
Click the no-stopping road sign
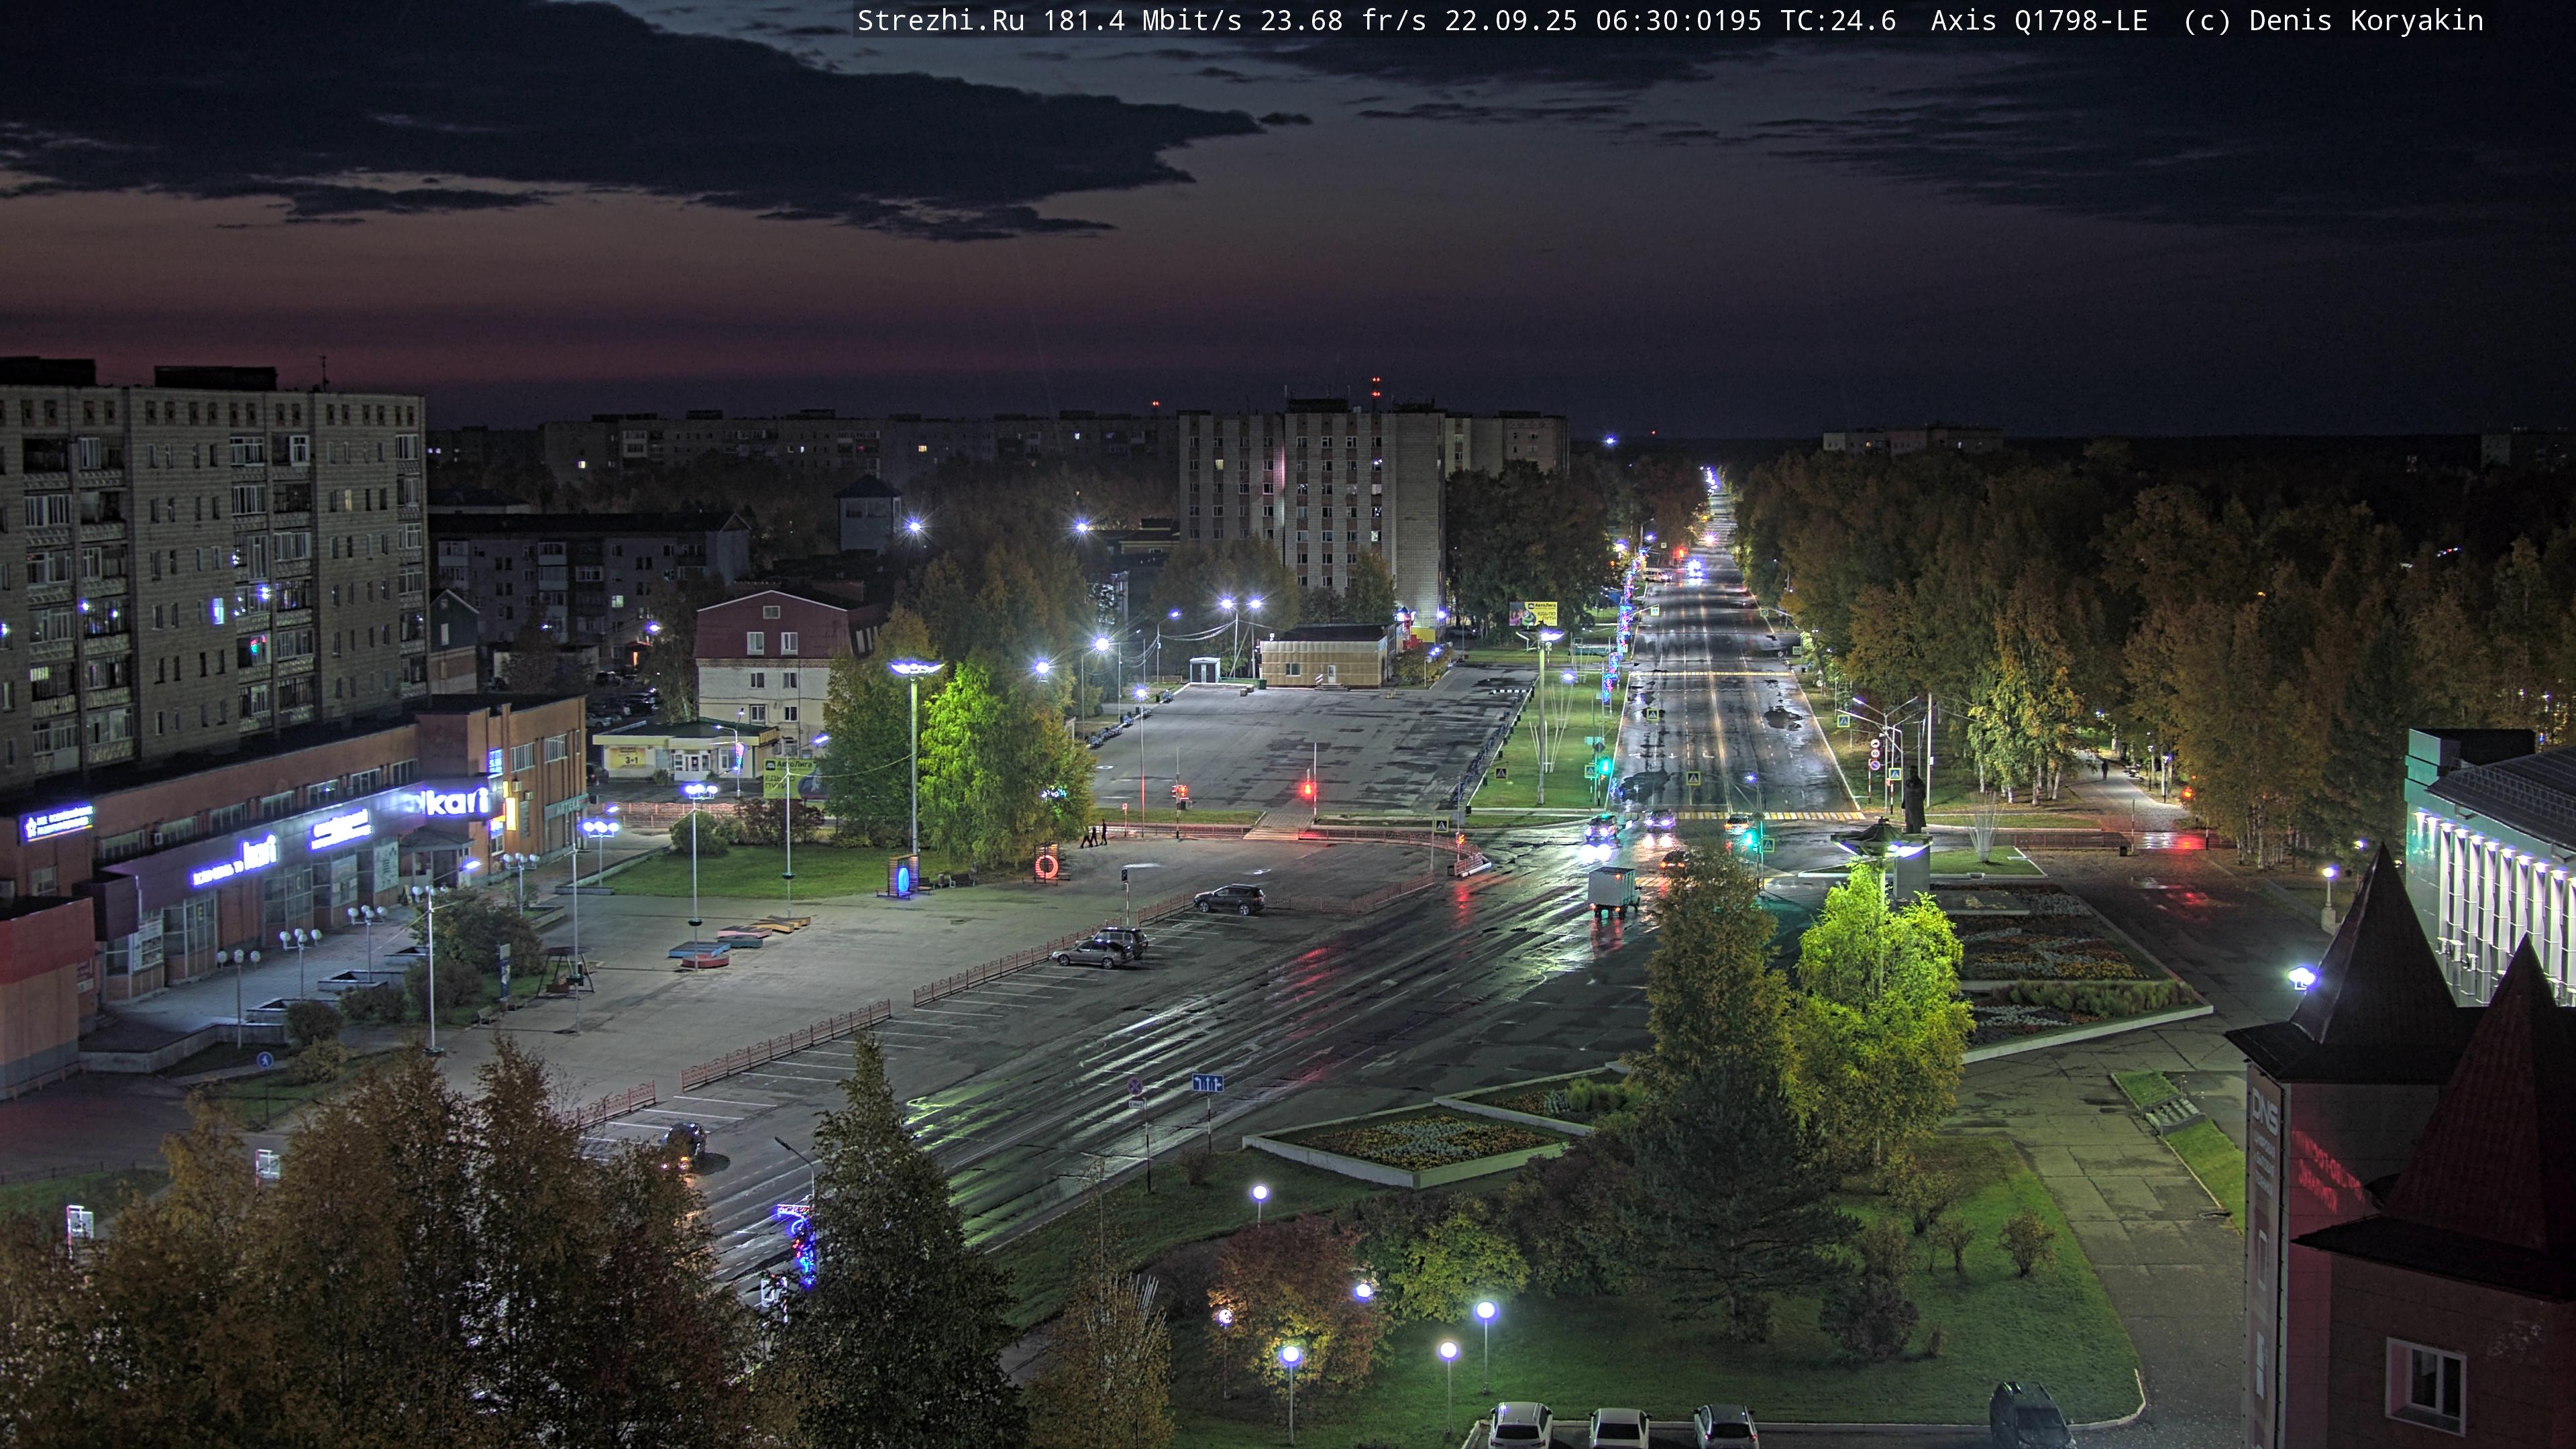pos(1135,1086)
